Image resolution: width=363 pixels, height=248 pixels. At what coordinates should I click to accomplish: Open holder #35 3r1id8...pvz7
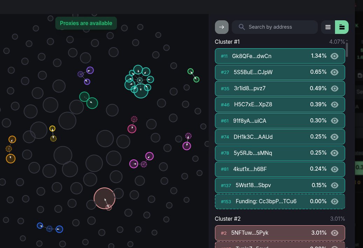[x=280, y=88]
